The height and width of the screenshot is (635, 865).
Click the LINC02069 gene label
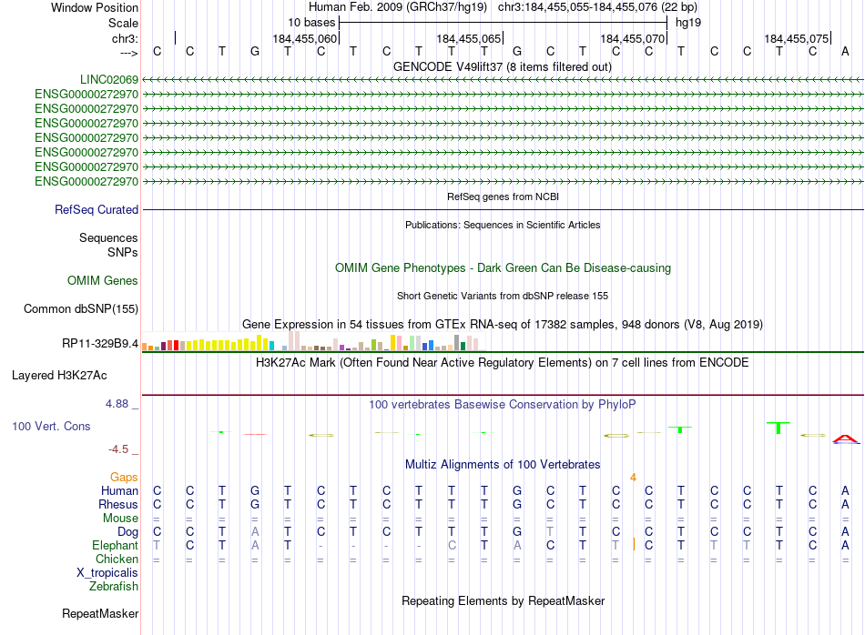109,79
